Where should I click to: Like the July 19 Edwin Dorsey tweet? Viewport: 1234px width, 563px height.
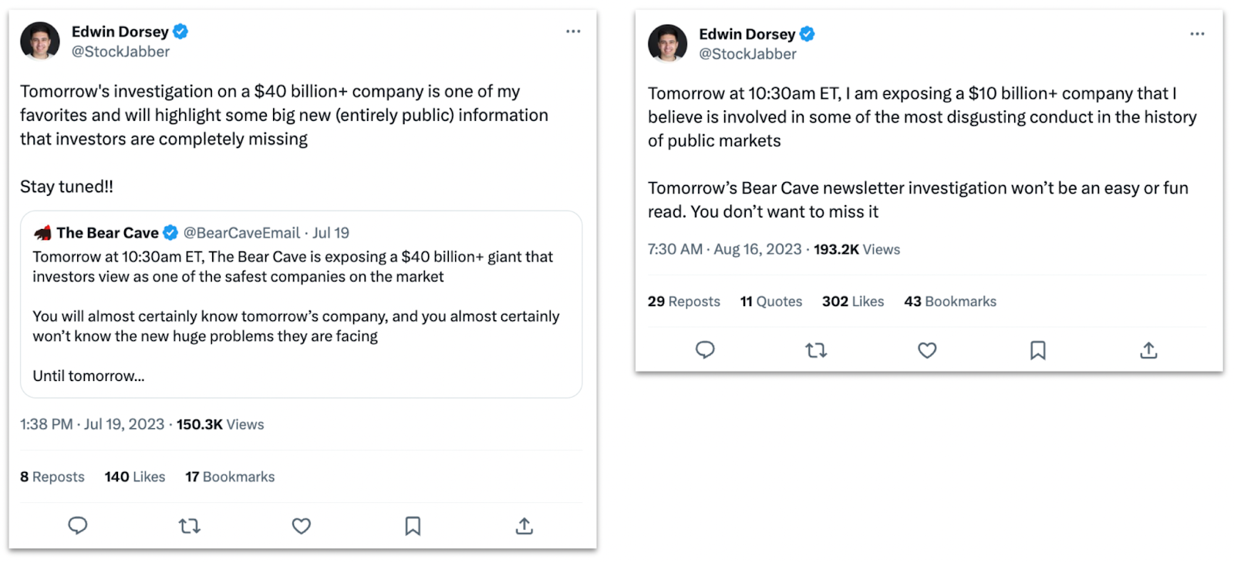click(x=301, y=526)
